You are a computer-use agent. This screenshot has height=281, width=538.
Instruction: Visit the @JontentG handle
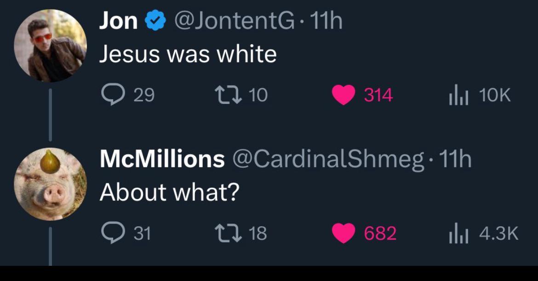(235, 21)
